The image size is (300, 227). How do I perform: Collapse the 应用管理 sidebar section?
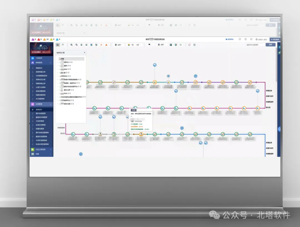pyautogui.click(x=51, y=104)
